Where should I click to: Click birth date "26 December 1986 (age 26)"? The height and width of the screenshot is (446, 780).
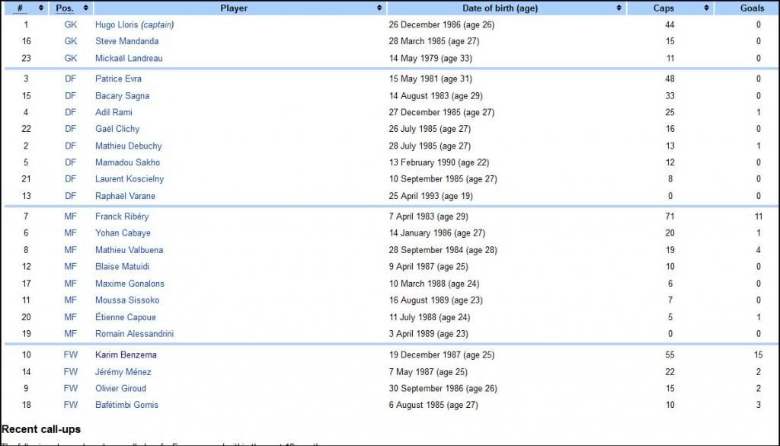[x=442, y=25]
